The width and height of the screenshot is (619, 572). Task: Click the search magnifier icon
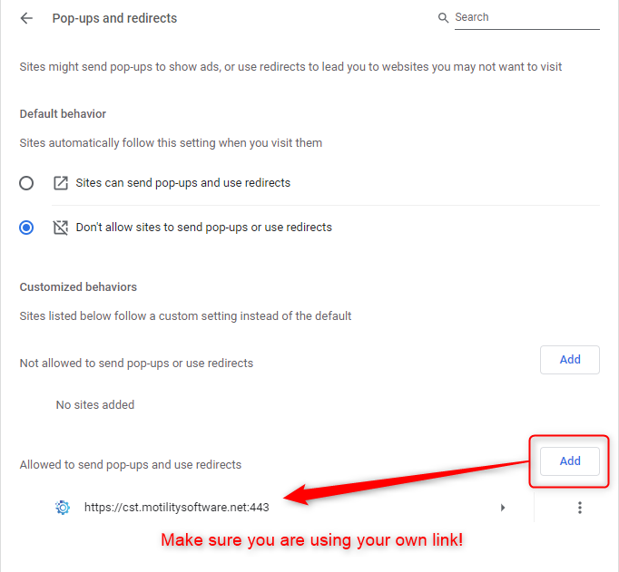[x=443, y=18]
